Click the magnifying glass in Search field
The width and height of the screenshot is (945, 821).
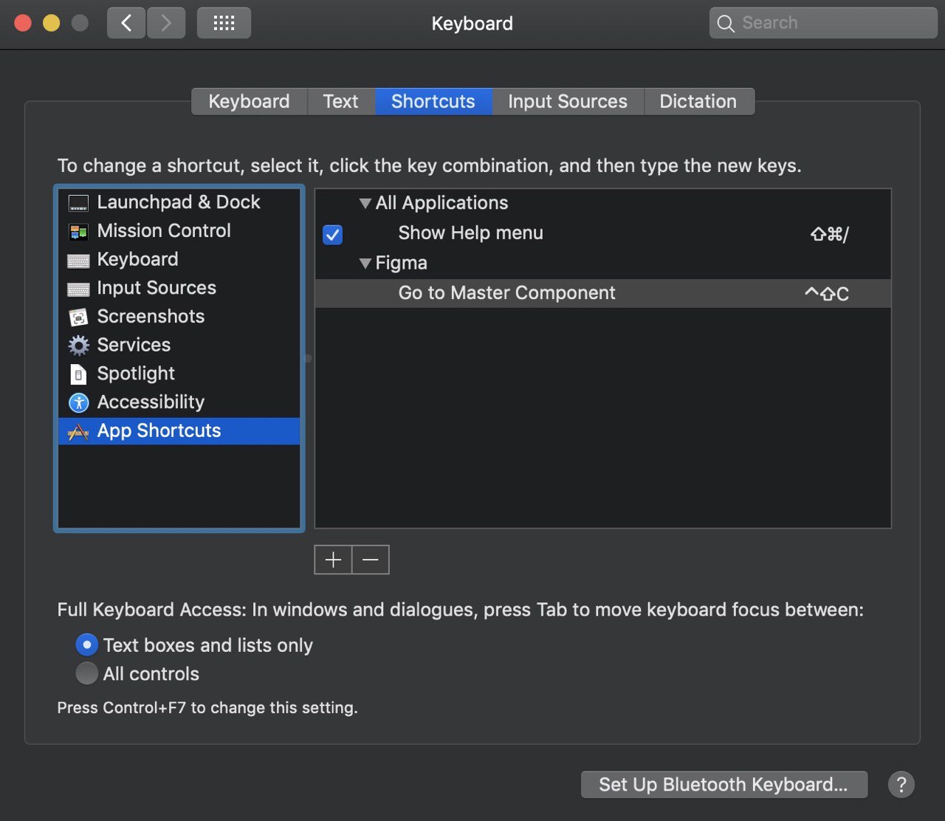click(x=726, y=24)
